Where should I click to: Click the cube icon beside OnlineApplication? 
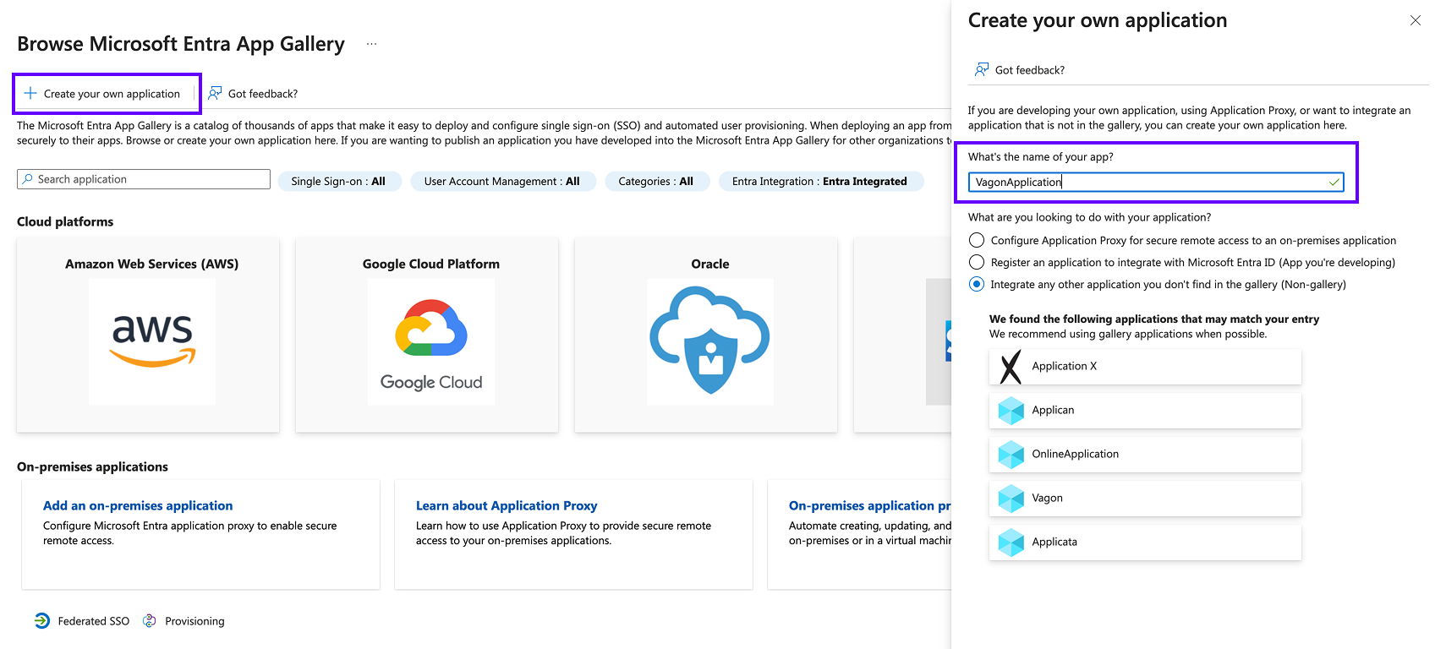tap(1011, 455)
